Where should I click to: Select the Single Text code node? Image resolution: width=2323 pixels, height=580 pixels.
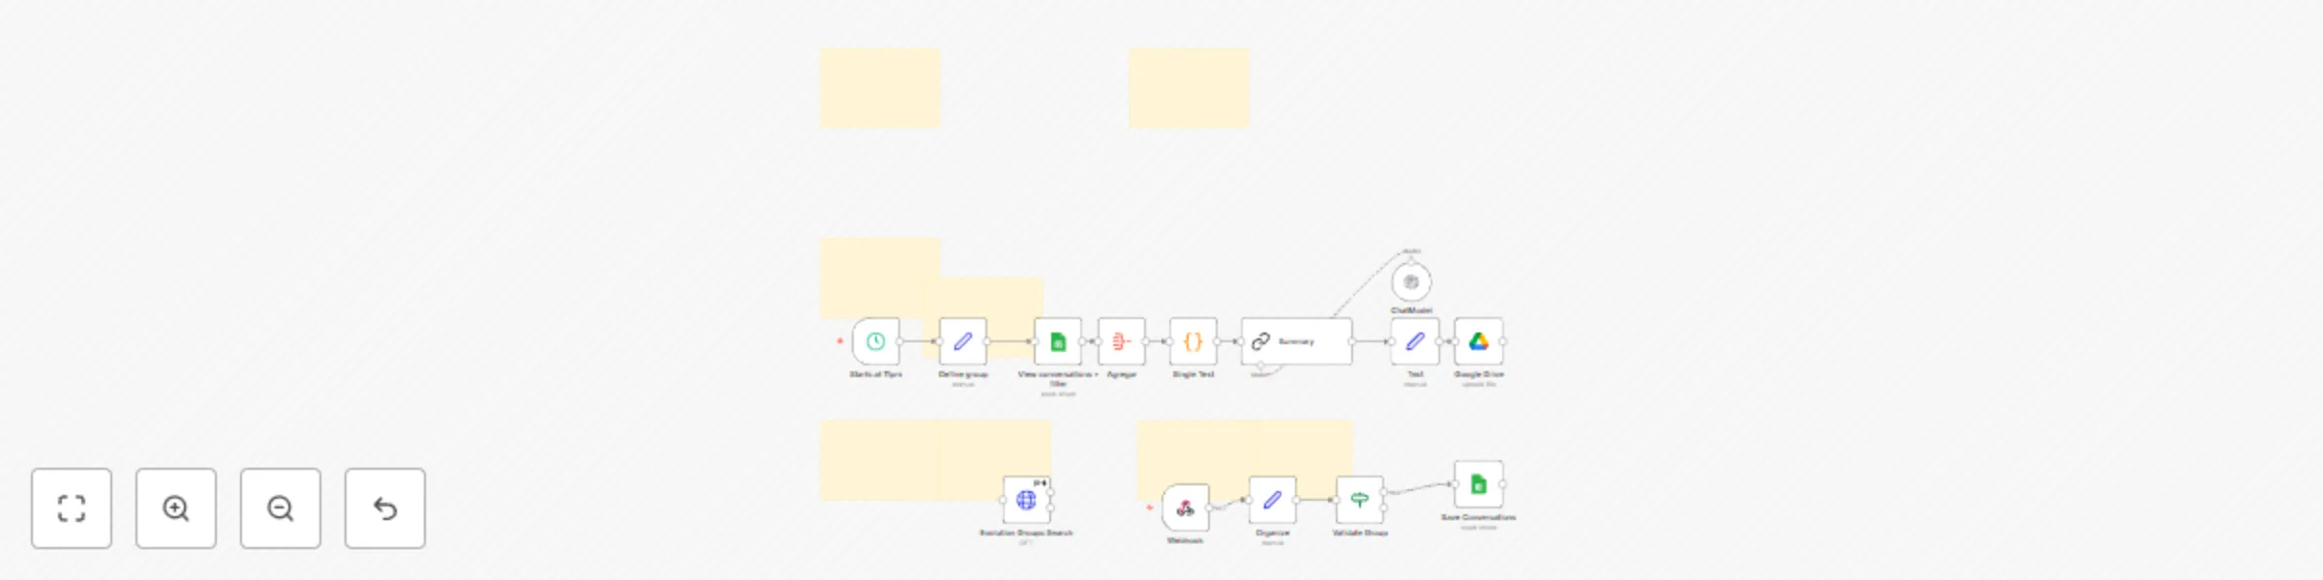(x=1193, y=341)
